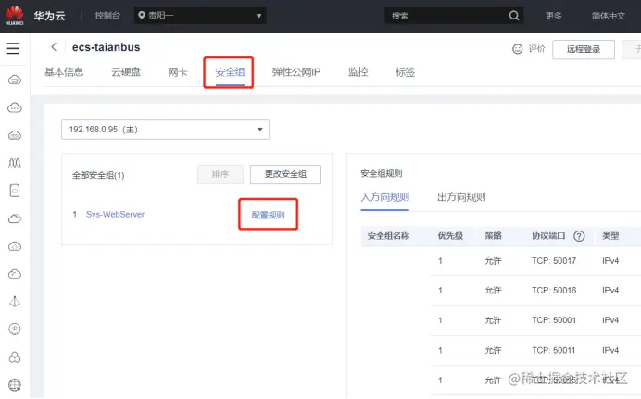Expand the 192.168.0.95 (主) NIC dropdown
Viewport: 641px width, 399px height.
(165, 130)
